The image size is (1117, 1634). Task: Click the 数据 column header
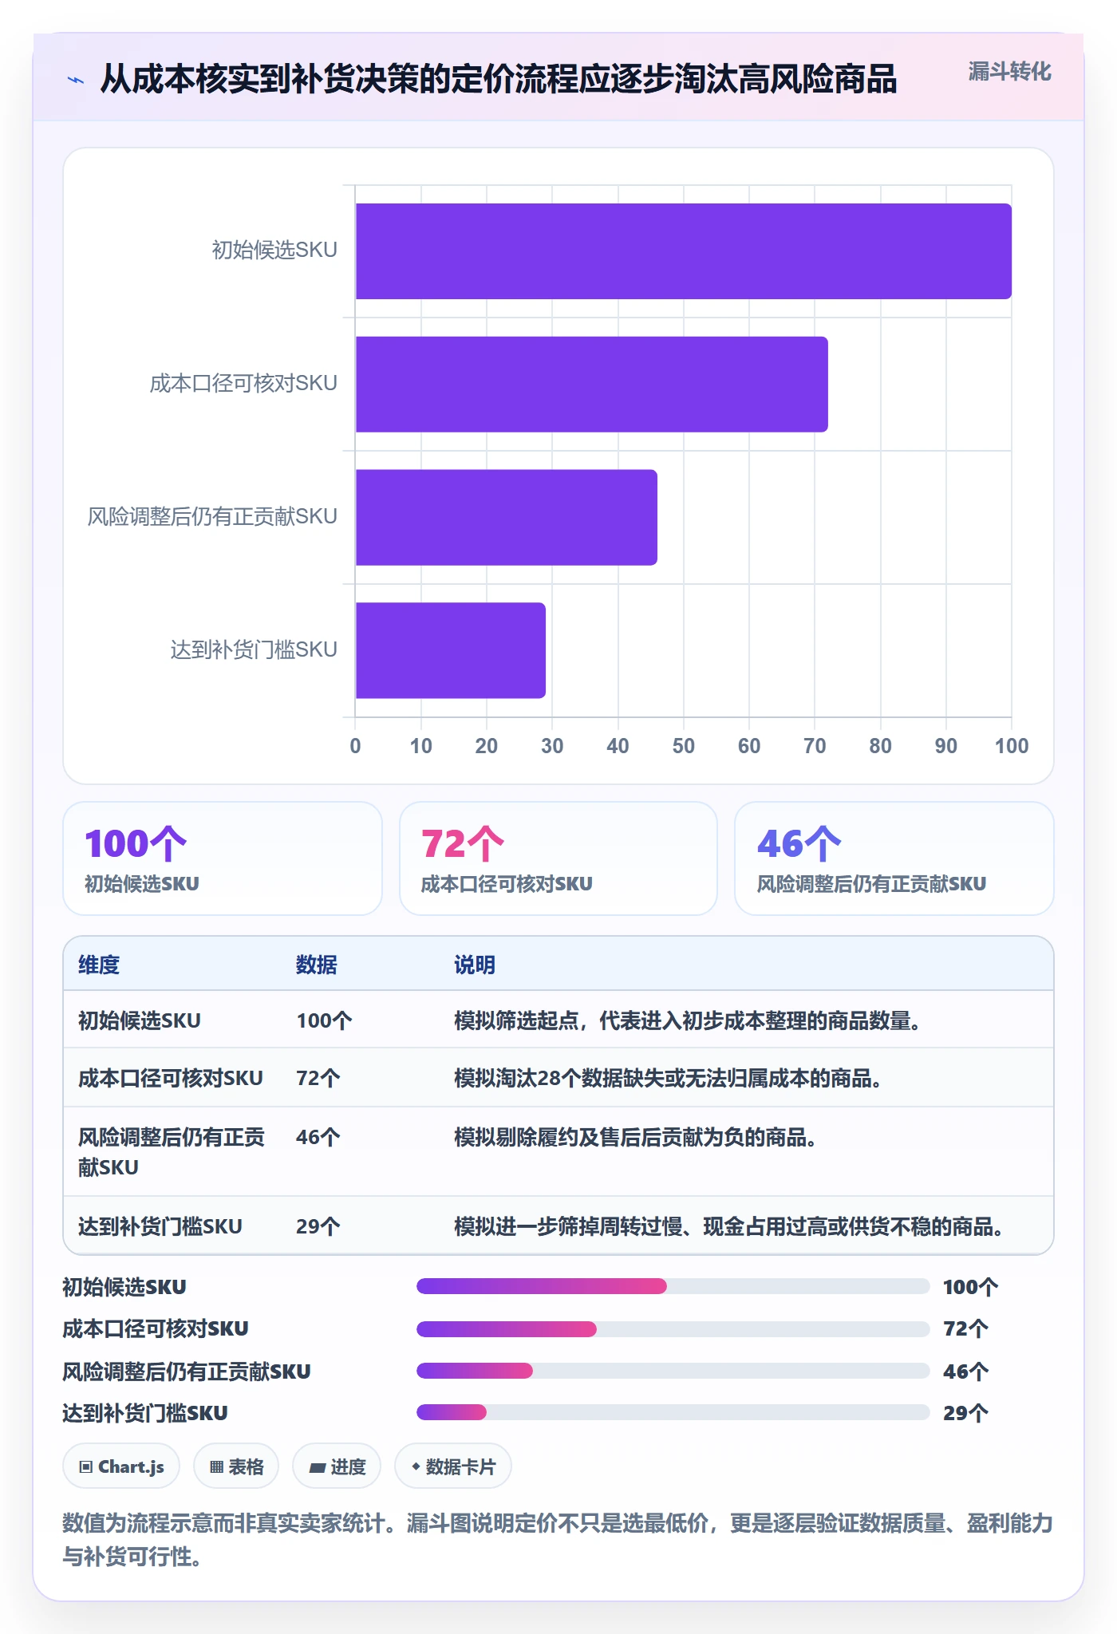click(317, 965)
